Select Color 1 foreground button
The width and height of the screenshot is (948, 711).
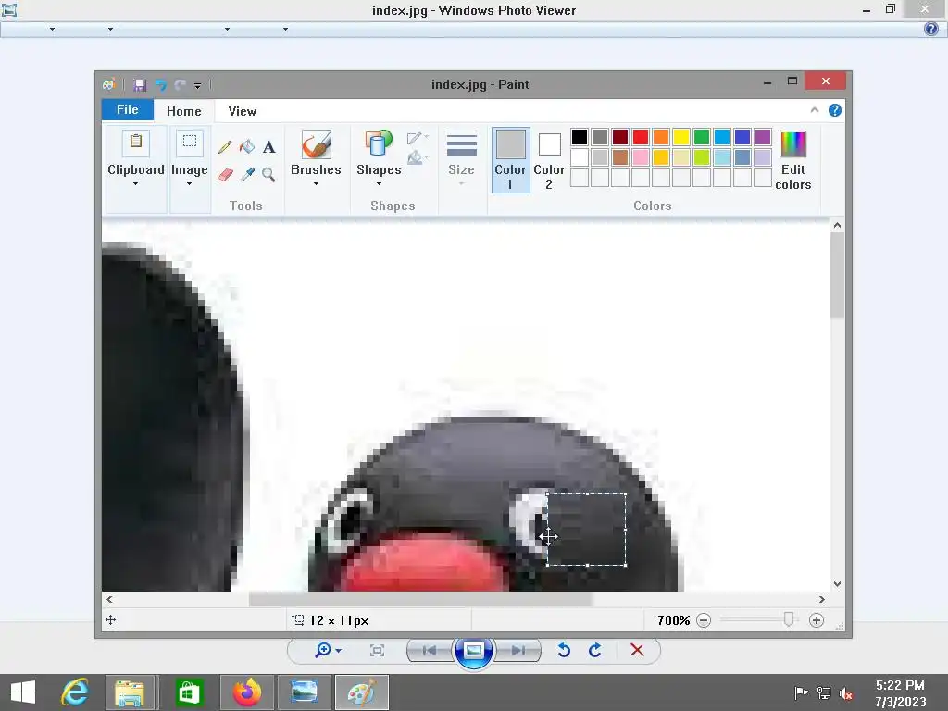click(x=510, y=159)
